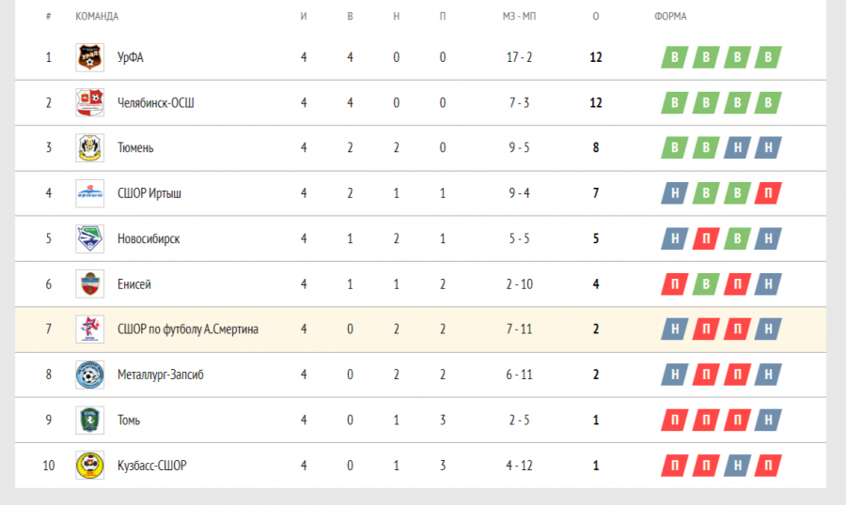Image resolution: width=846 pixels, height=505 pixels.
Task: Open the Челябинск-ОСШ team link
Action: coord(156,102)
